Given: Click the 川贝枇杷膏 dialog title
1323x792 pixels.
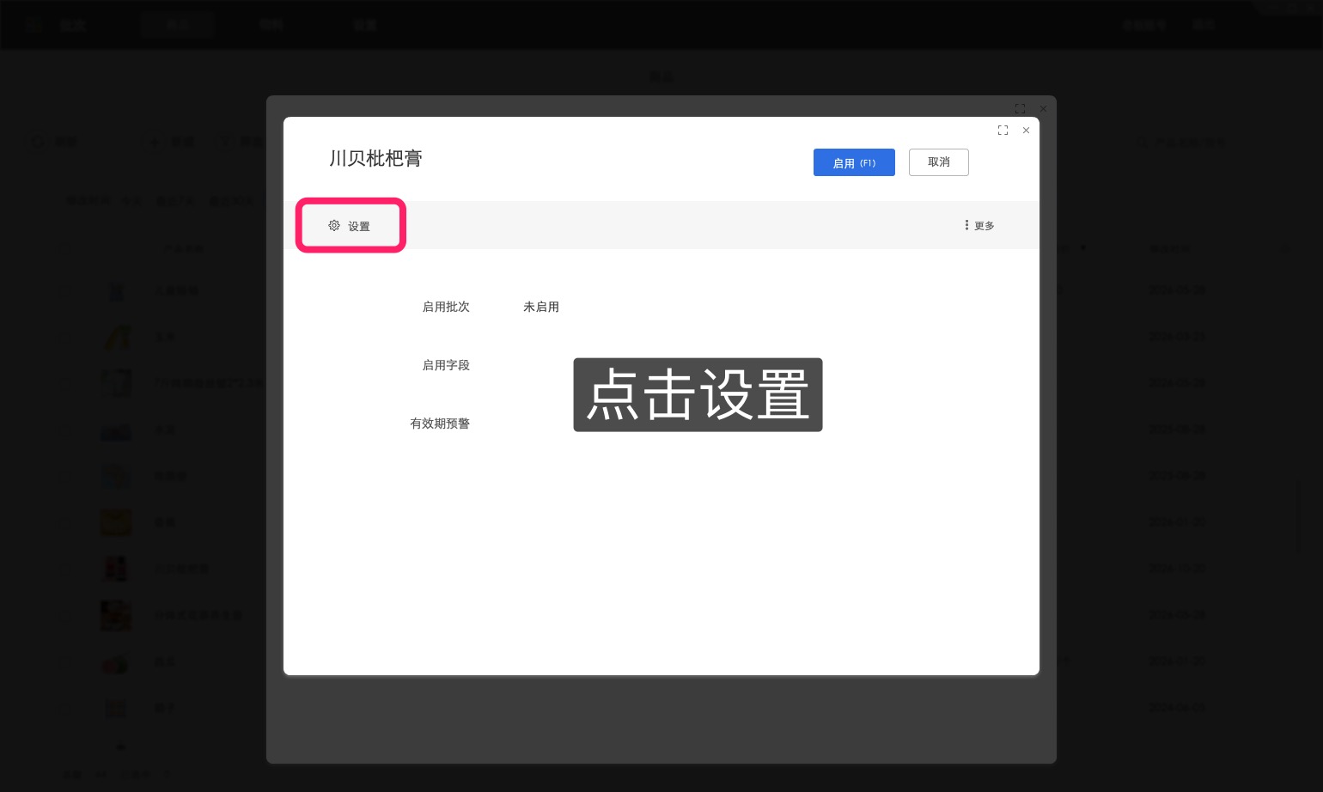Looking at the screenshot, I should 375,158.
